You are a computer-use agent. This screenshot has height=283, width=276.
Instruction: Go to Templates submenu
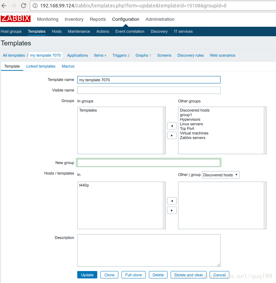pyautogui.click(x=37, y=31)
